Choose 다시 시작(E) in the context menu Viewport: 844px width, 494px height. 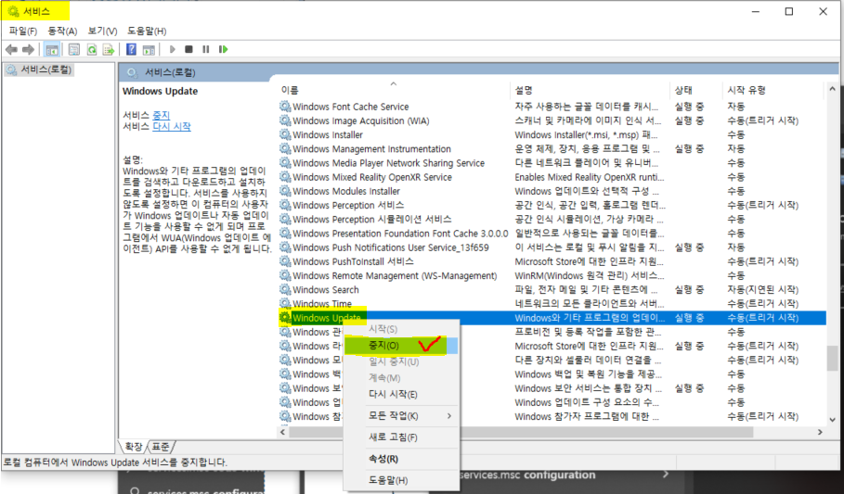pyautogui.click(x=400, y=395)
